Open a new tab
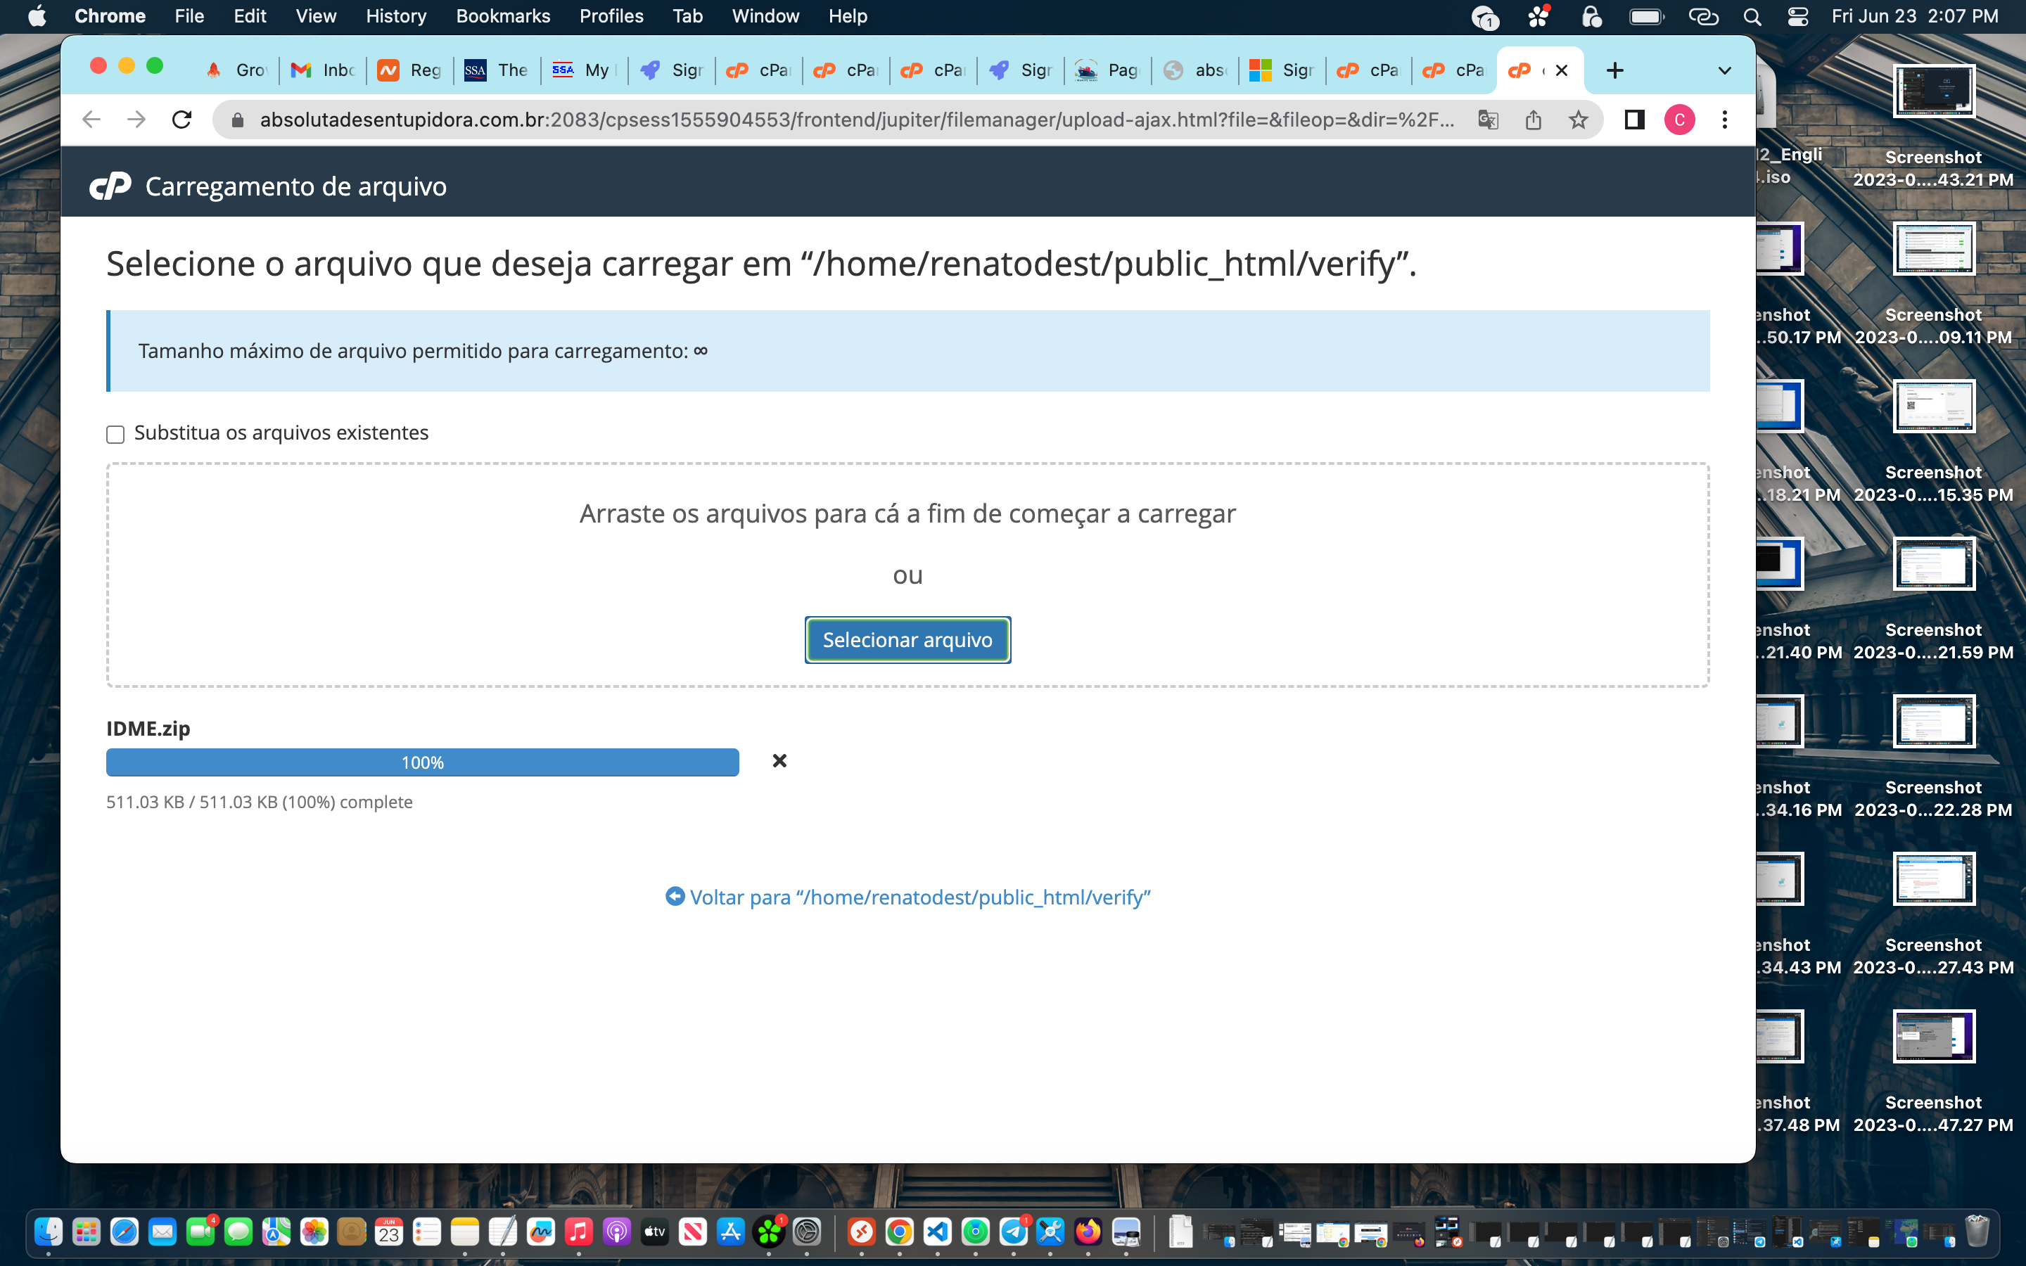 coord(1615,70)
